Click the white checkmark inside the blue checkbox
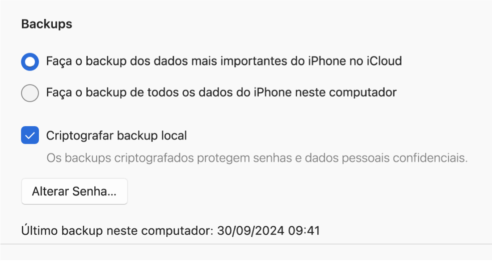Screen dimensions: 492x261 click(30, 135)
